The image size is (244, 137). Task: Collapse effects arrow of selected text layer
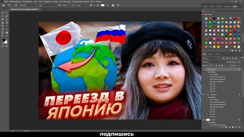coord(241,69)
